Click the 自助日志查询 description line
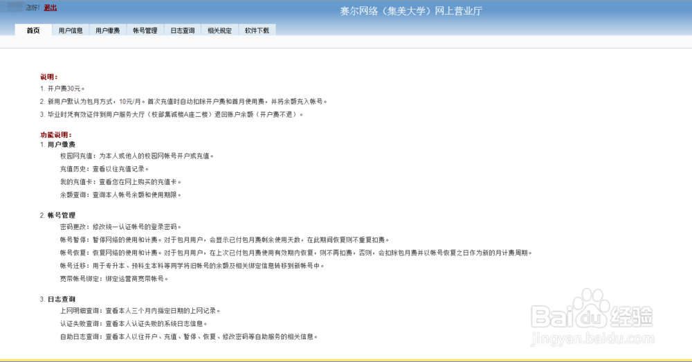692x362 pixels. pyautogui.click(x=189, y=336)
